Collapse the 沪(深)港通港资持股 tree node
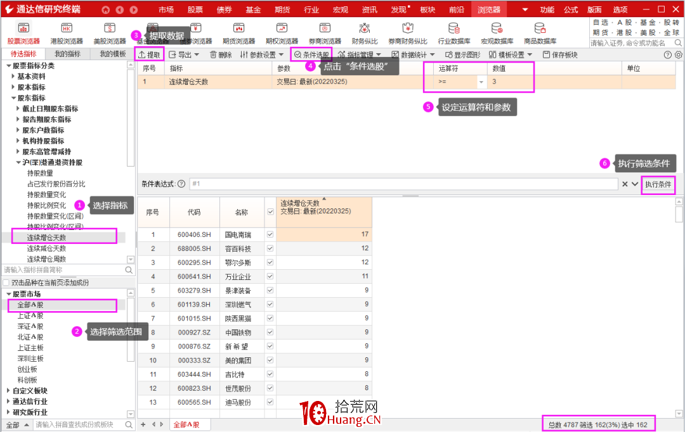Screen dimensions: 685x432 (18, 162)
